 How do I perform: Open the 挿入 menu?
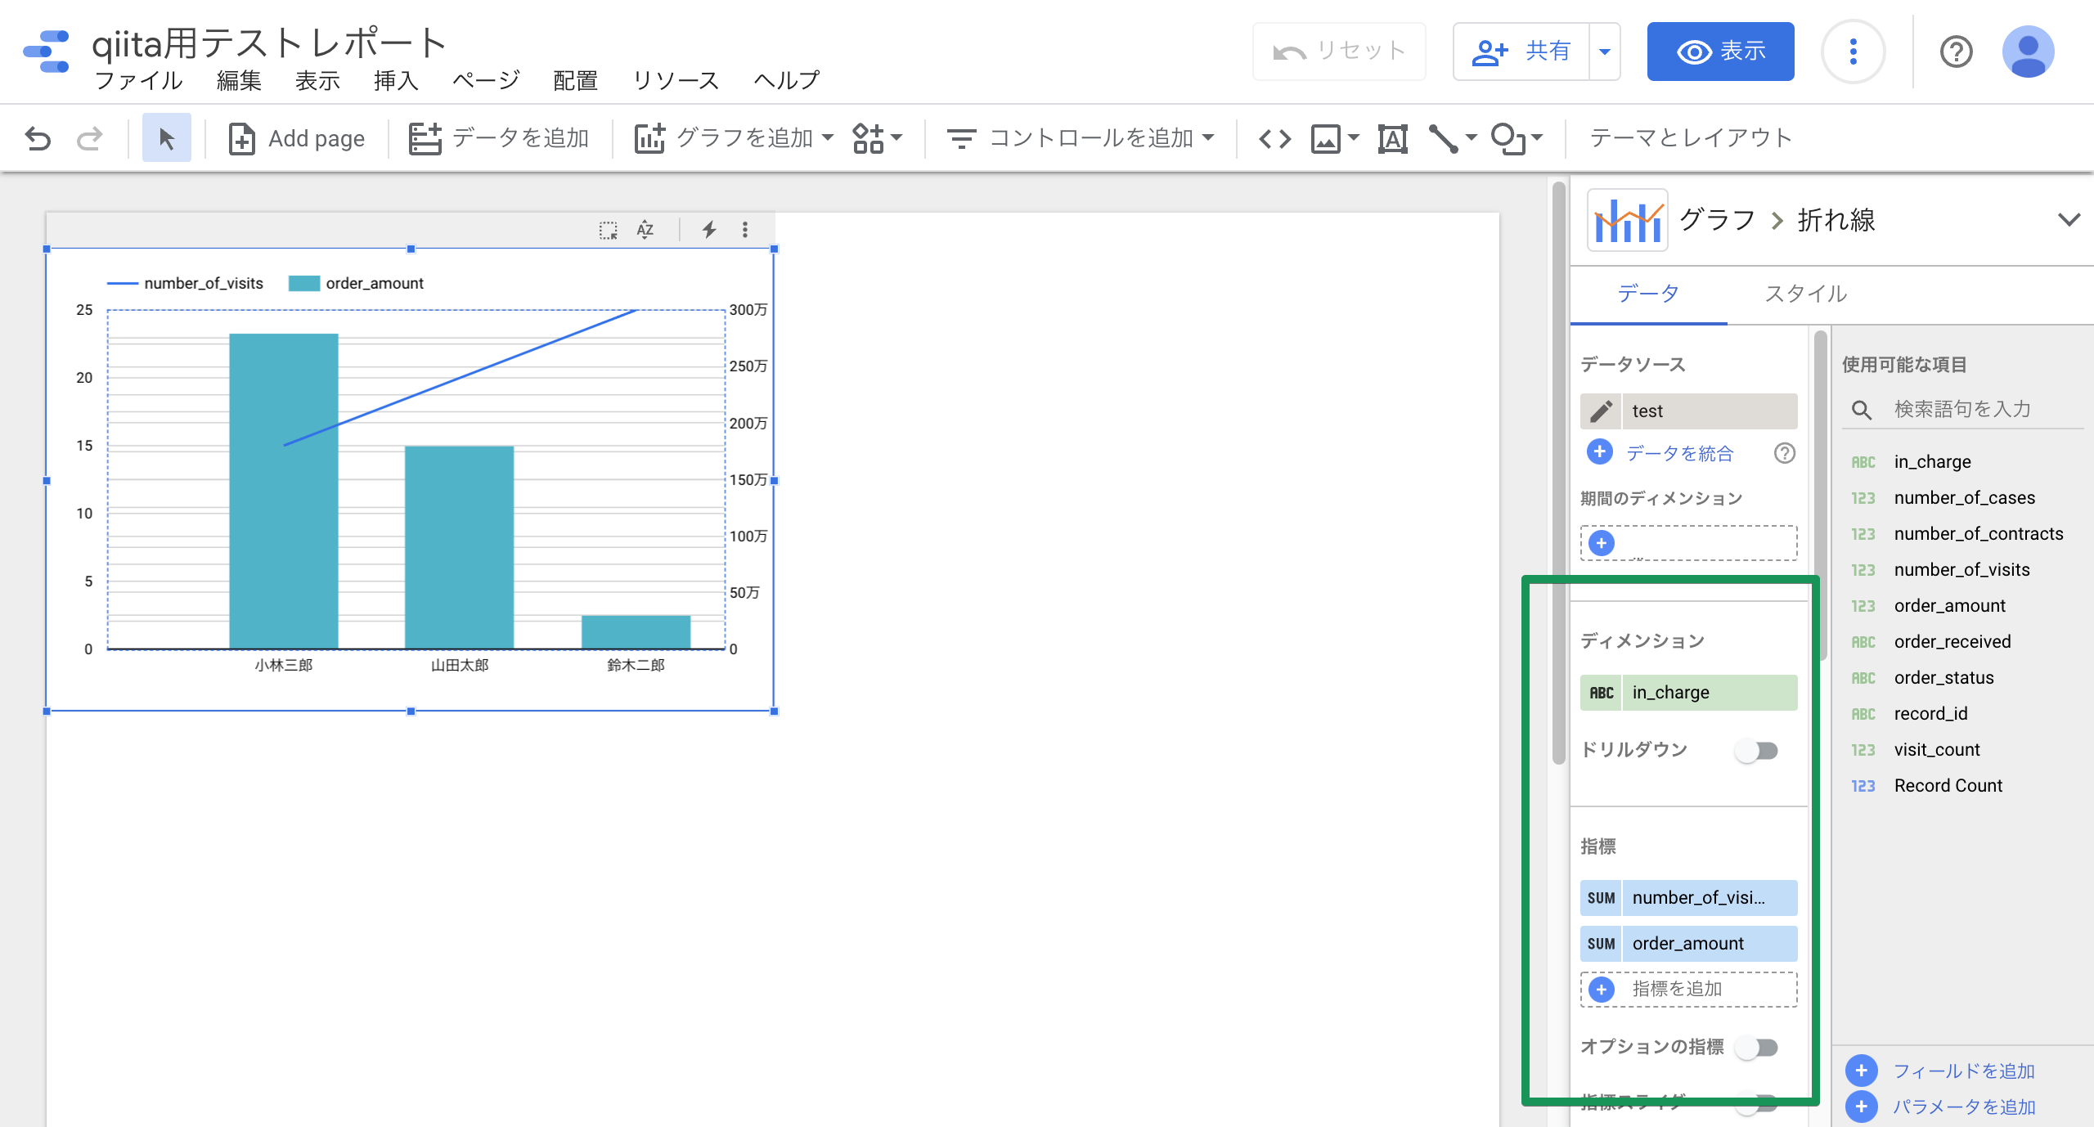[x=396, y=80]
